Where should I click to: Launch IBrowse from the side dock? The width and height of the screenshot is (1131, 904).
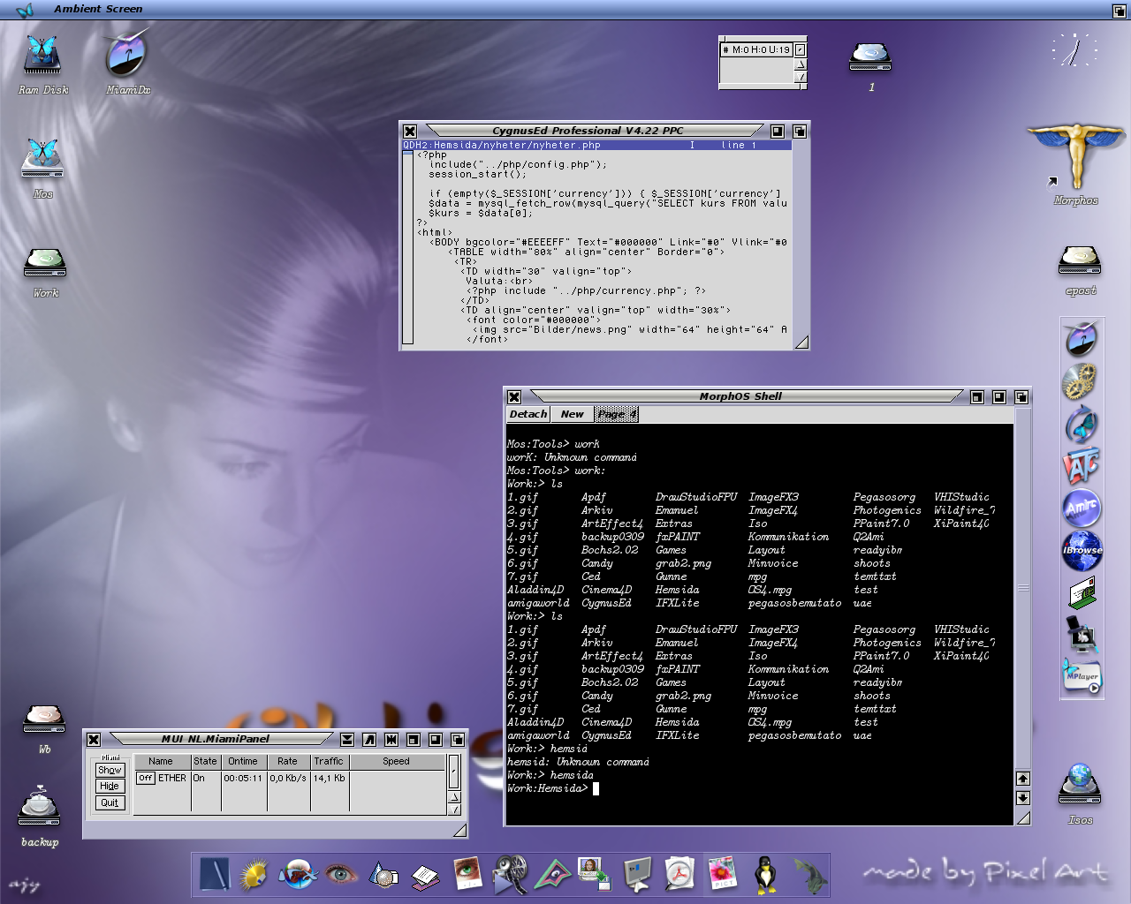click(1082, 549)
